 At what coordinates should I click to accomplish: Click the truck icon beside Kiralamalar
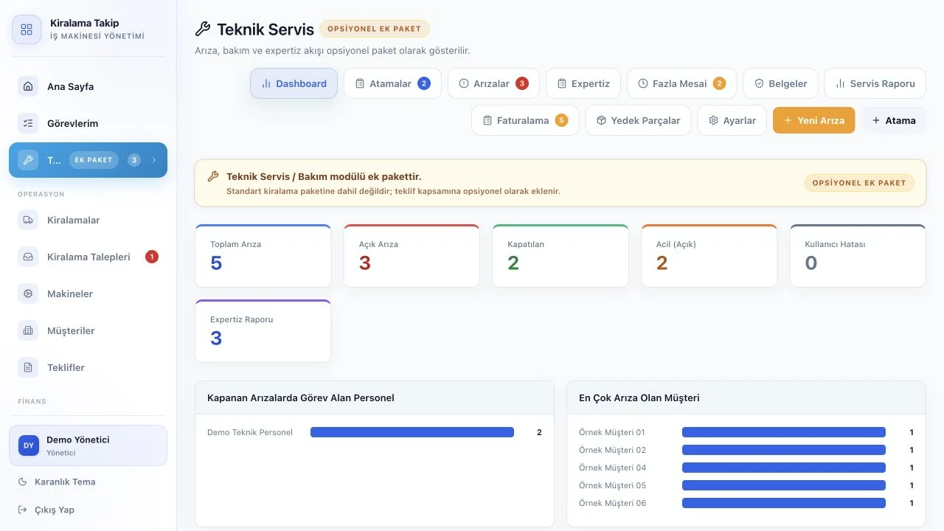click(x=28, y=220)
